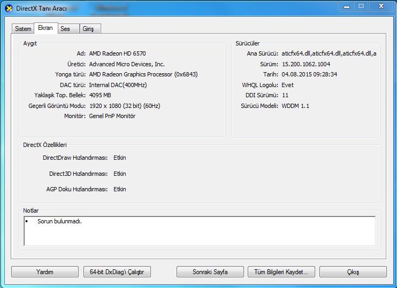Click Direct3D Hızlandırması 'Etkin' value
Image resolution: width=397 pixels, height=288 pixels.
[x=120, y=174]
